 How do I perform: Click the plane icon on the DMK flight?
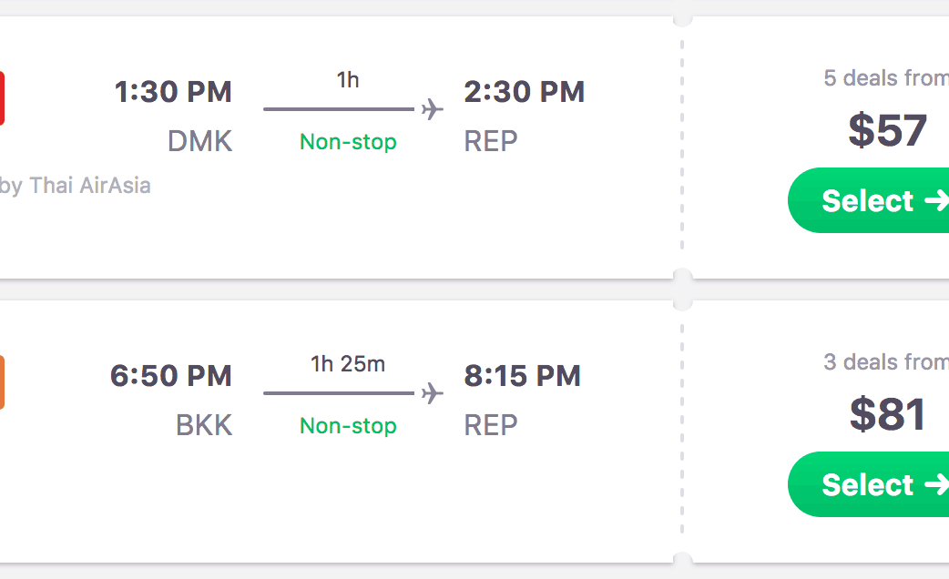(x=433, y=110)
